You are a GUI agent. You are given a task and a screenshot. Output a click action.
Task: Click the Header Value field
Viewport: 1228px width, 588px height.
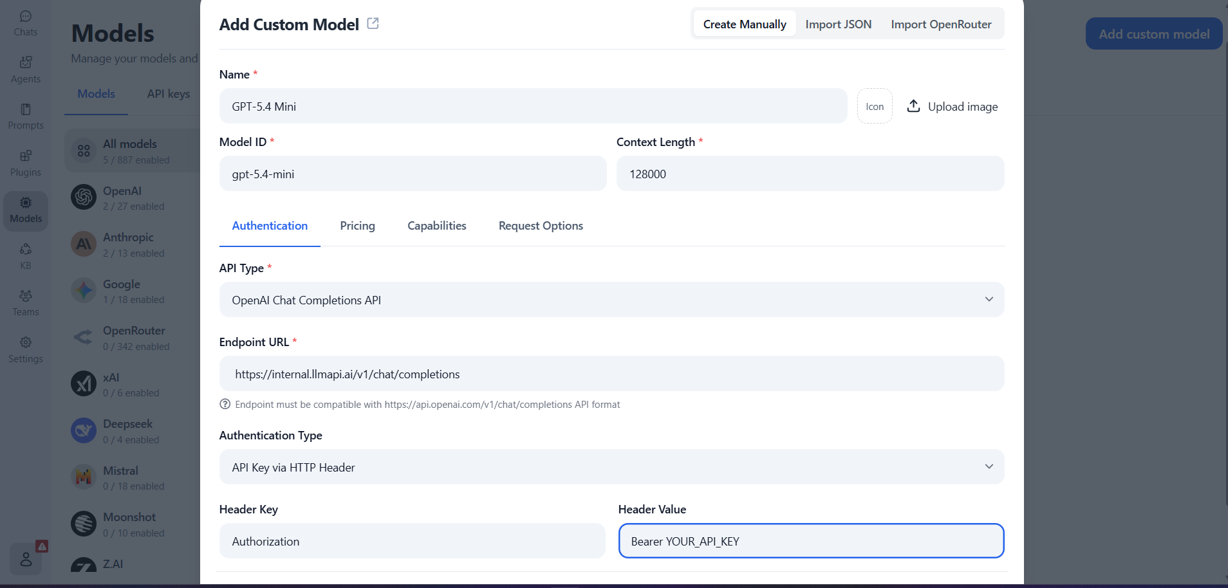811,541
